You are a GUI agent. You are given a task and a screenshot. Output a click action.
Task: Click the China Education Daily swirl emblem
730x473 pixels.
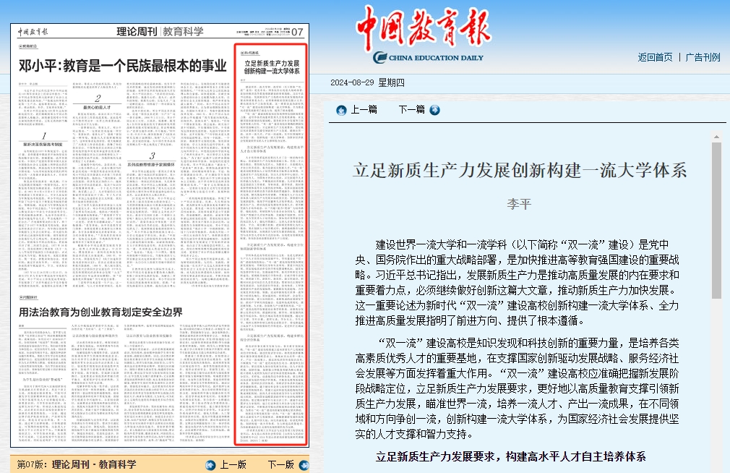(380, 57)
